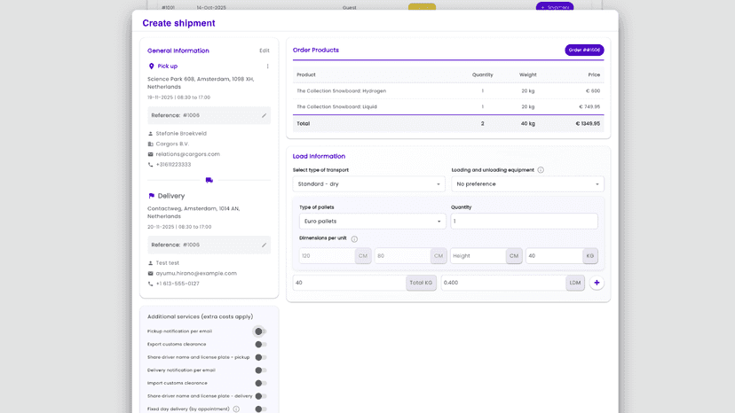This screenshot has width=735, height=413.
Task: Click the delivery contact person icon
Action: click(x=151, y=263)
